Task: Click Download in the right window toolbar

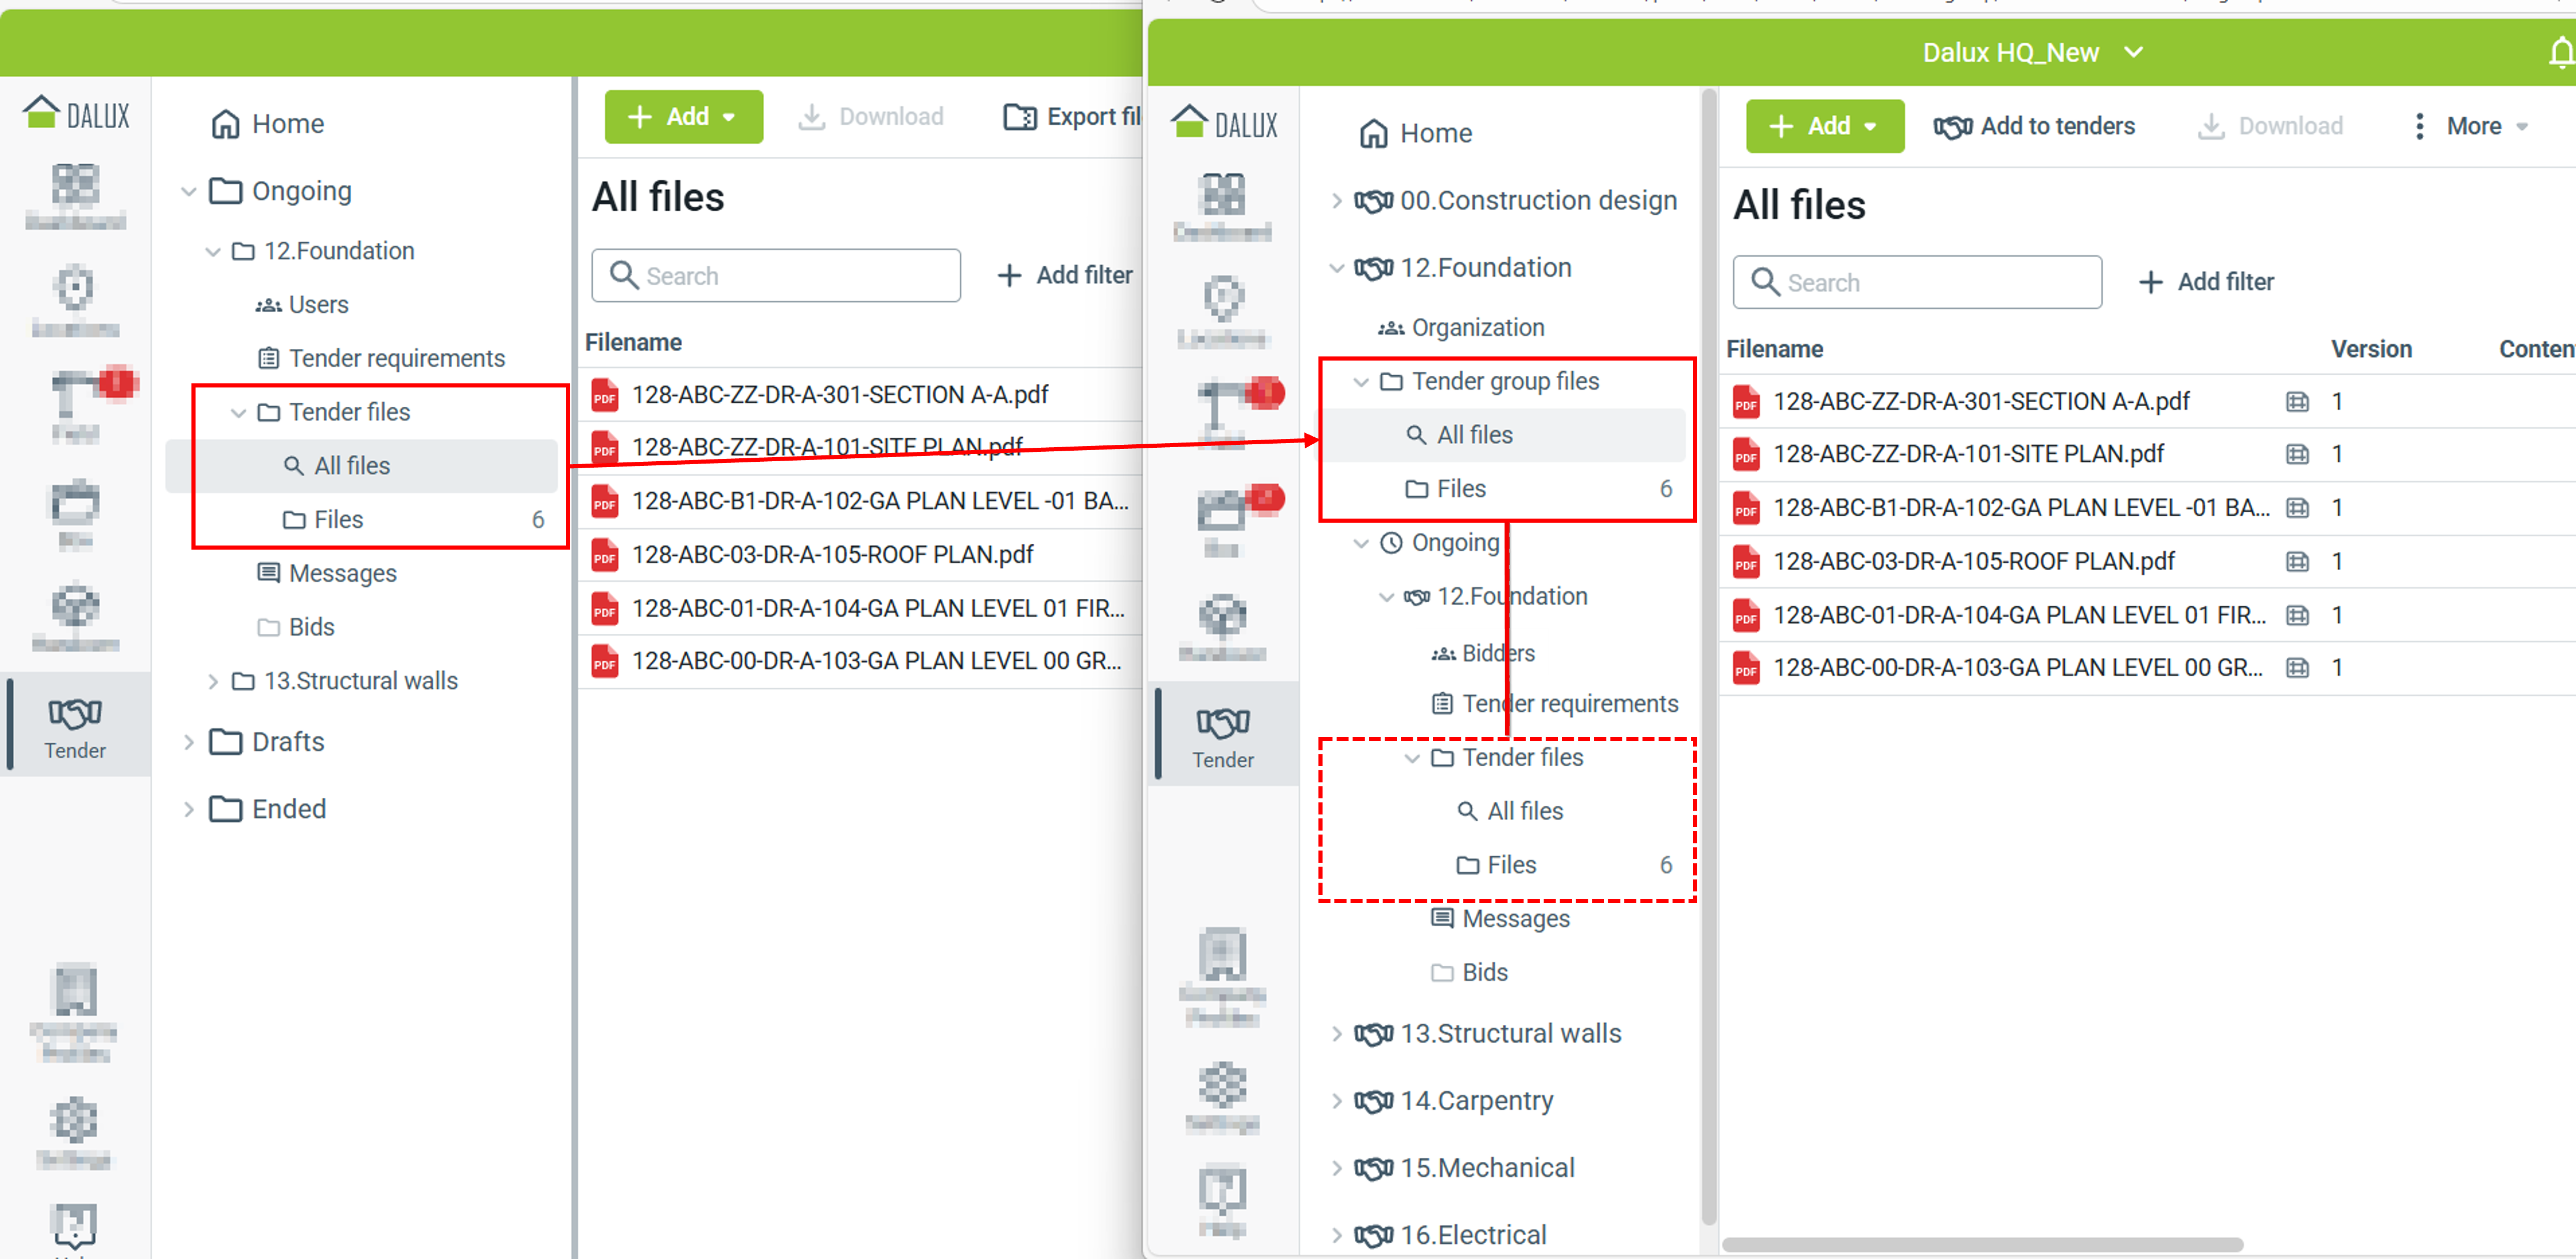Action: coord(2270,126)
